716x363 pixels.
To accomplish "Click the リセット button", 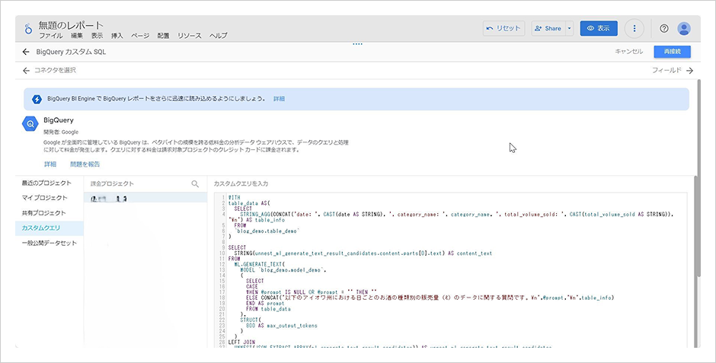I will (503, 28).
